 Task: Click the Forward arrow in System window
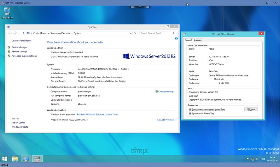(x=15, y=33)
